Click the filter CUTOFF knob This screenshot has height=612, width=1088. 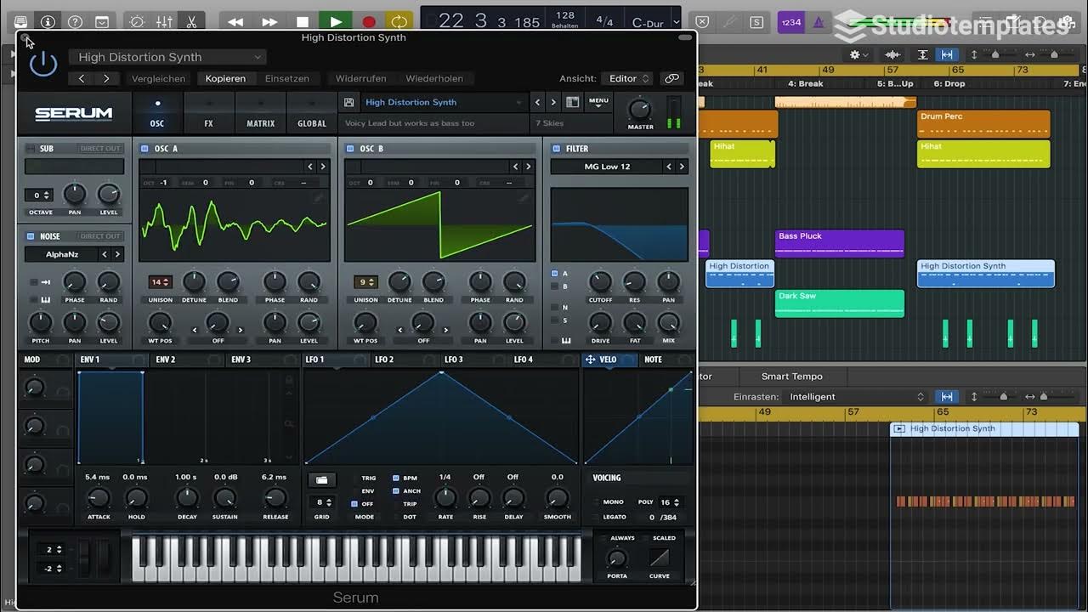(600, 281)
